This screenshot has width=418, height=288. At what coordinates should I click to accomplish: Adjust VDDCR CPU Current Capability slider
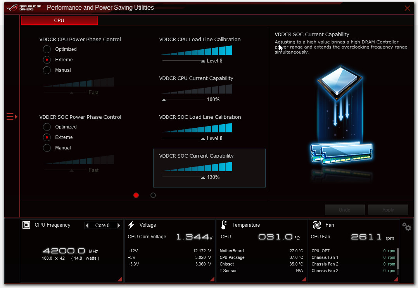point(164,100)
